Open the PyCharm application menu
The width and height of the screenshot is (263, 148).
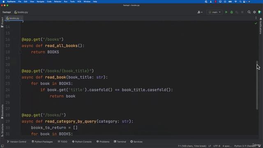[11, 2]
